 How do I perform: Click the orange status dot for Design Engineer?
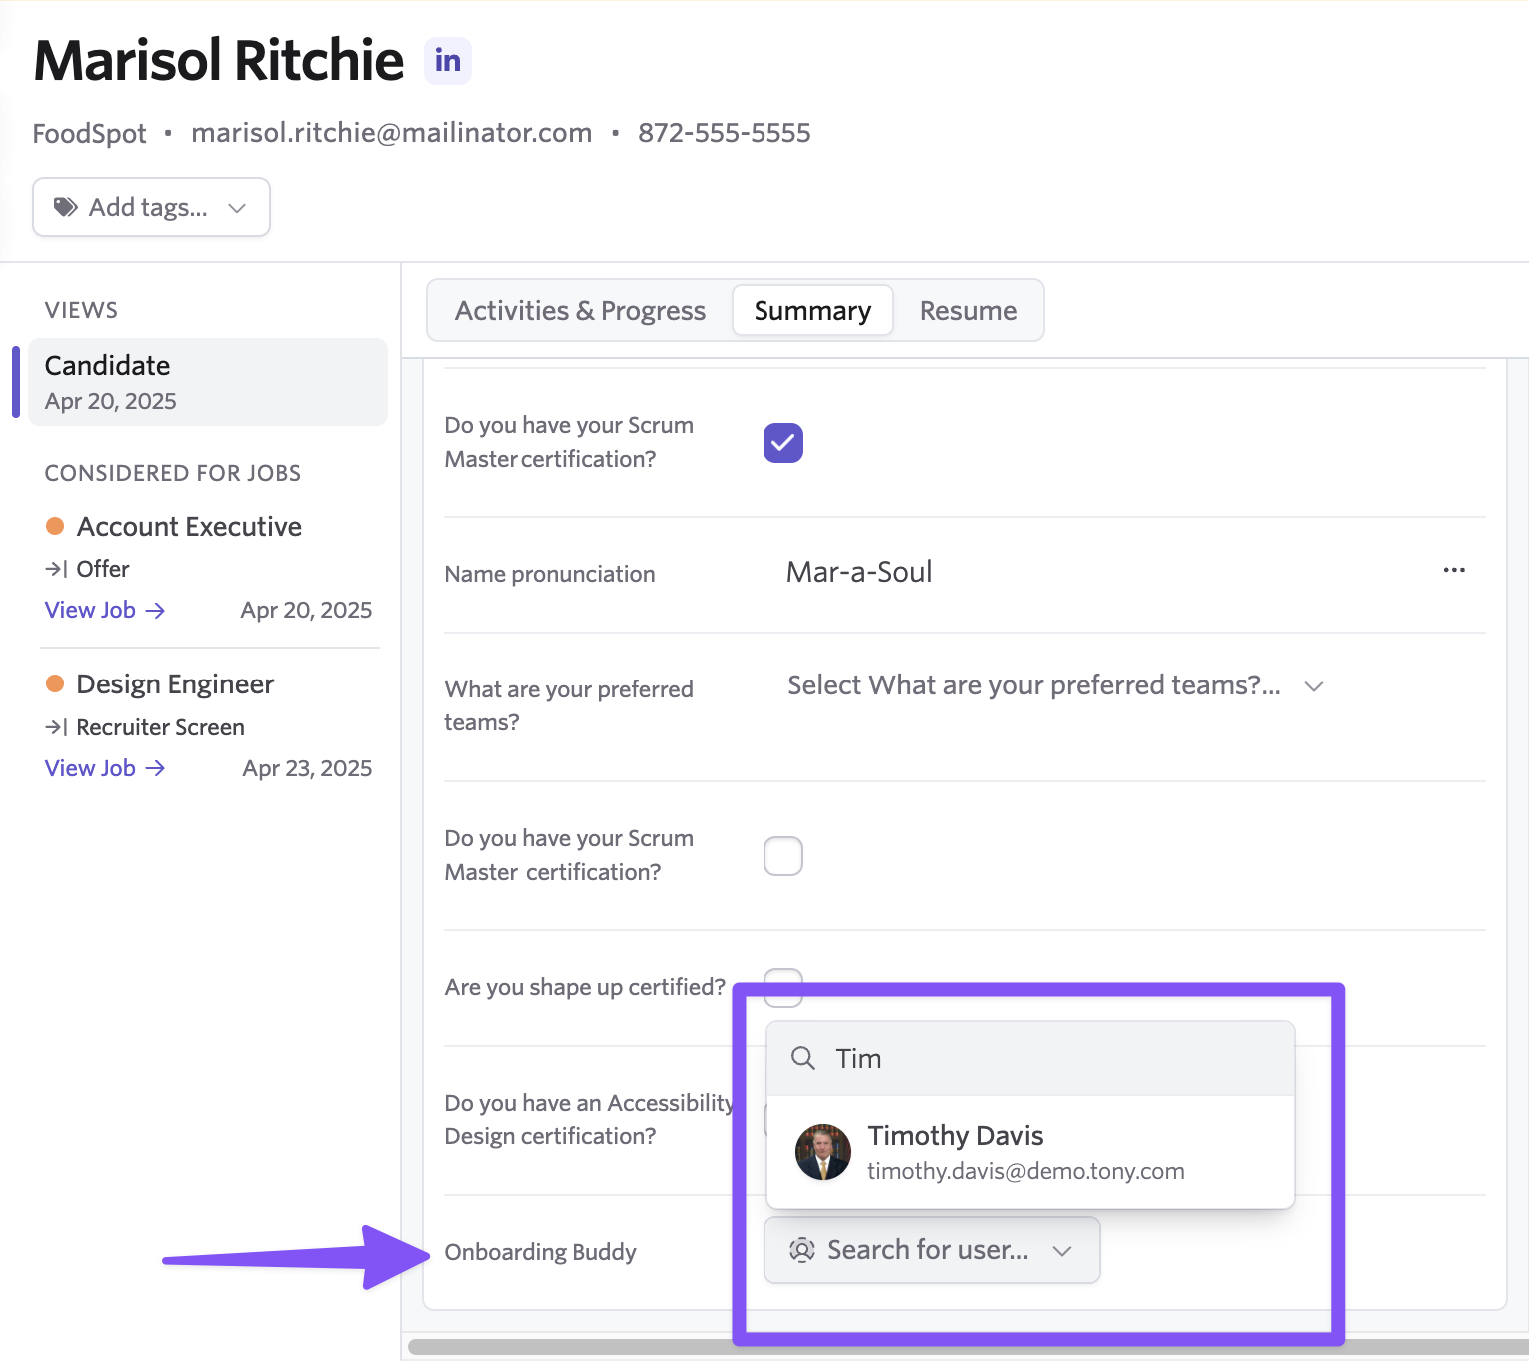click(56, 683)
